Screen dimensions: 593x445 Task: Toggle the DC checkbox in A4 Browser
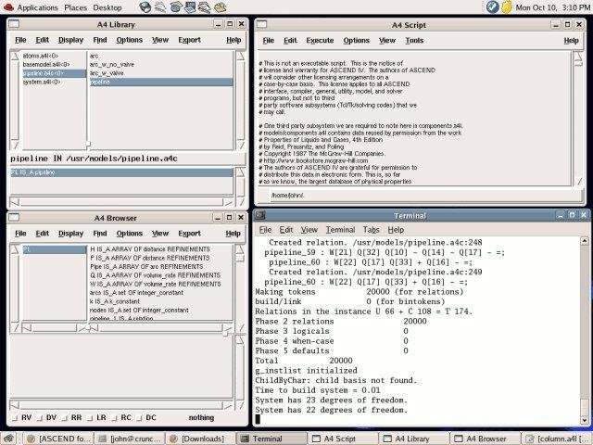(x=139, y=418)
